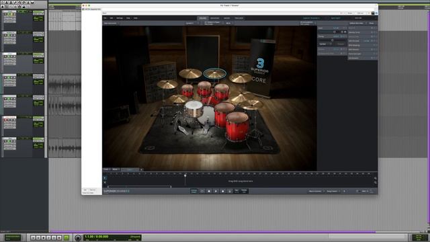Viewport: 430px width, 242px height.
Task: Open the Cymbal 3 slot dropdown
Action: pyautogui.click(x=190, y=24)
